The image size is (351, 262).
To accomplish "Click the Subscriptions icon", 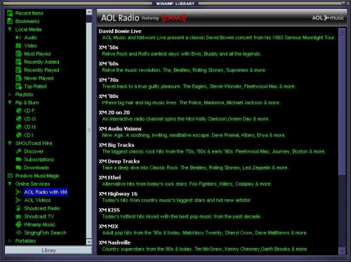I will click(19, 160).
